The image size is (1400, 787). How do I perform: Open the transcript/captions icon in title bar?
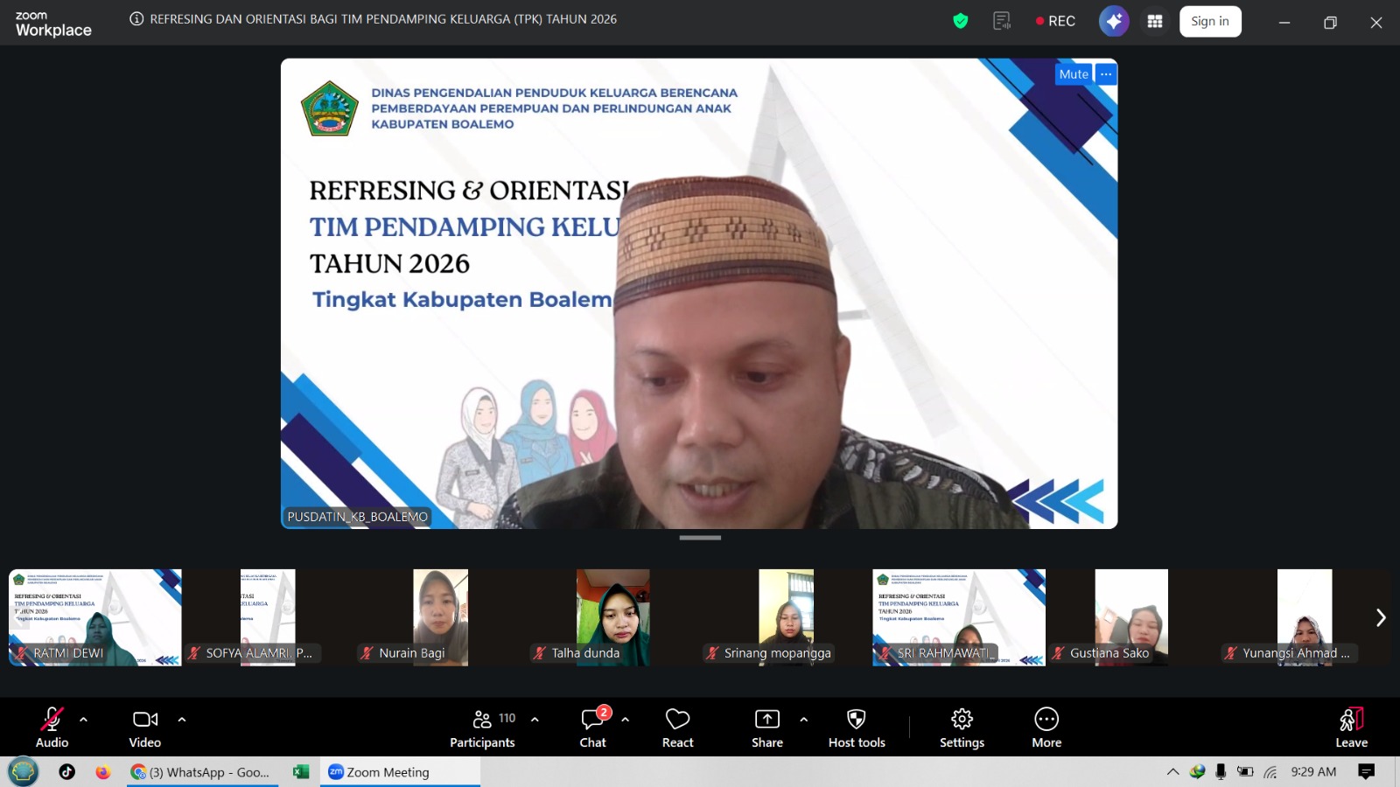point(1002,21)
